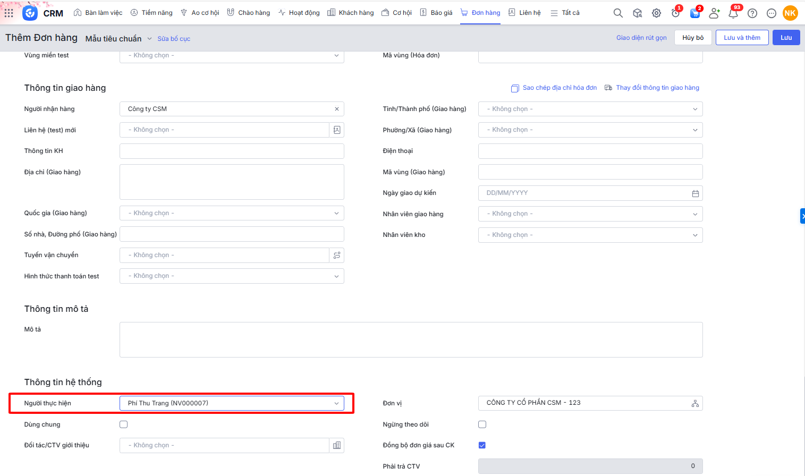The width and height of the screenshot is (805, 476).
Task: Click organization tree icon in Đơn vị
Action: (x=695, y=403)
